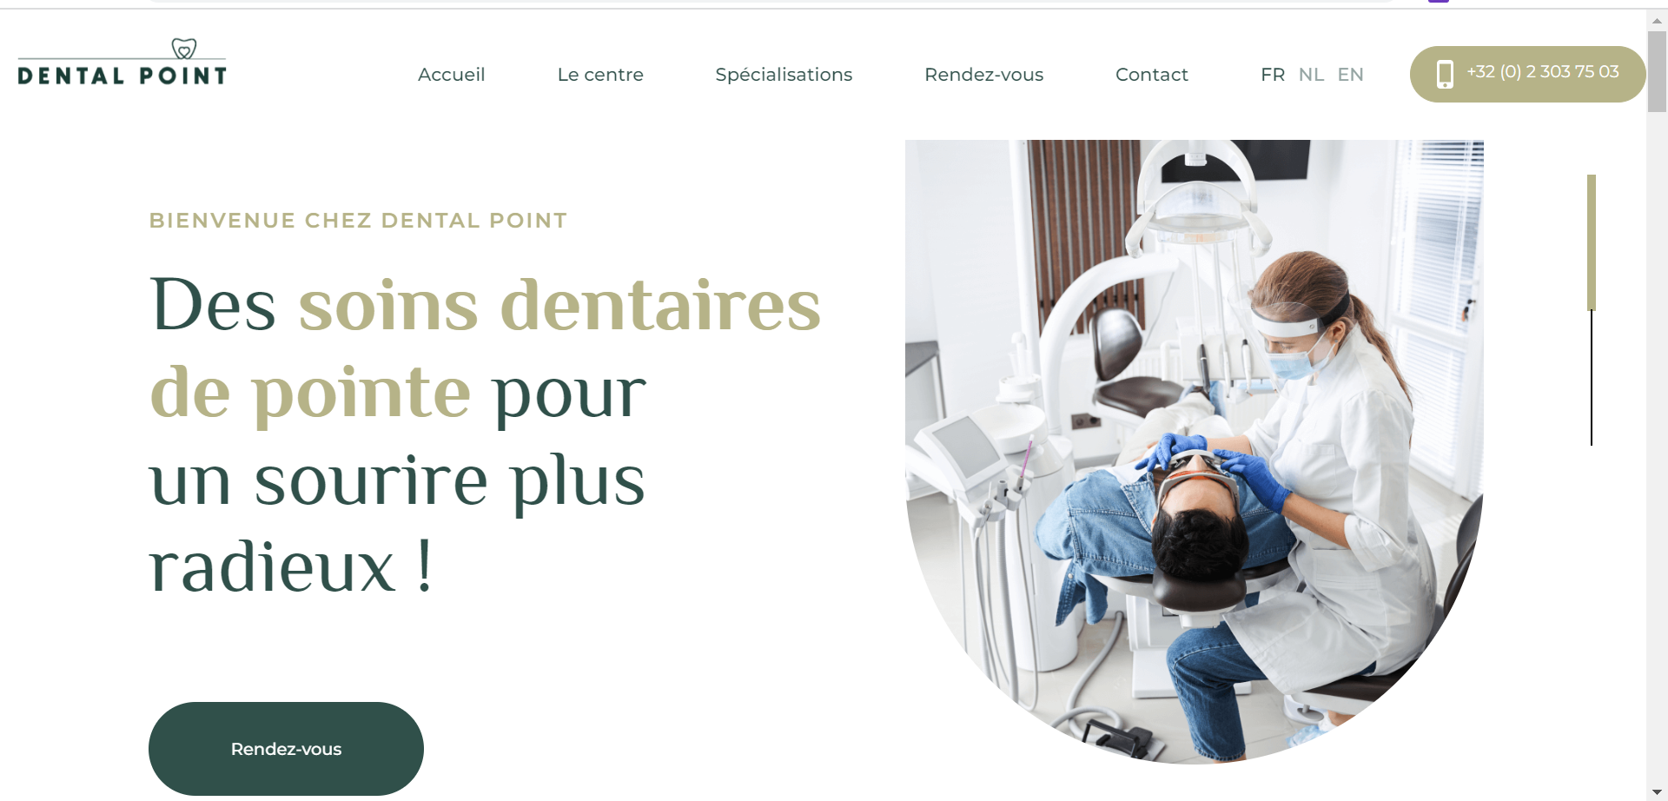Click the dentist treating patient hero image
Viewport: 1668px width, 801px height.
(1195, 452)
